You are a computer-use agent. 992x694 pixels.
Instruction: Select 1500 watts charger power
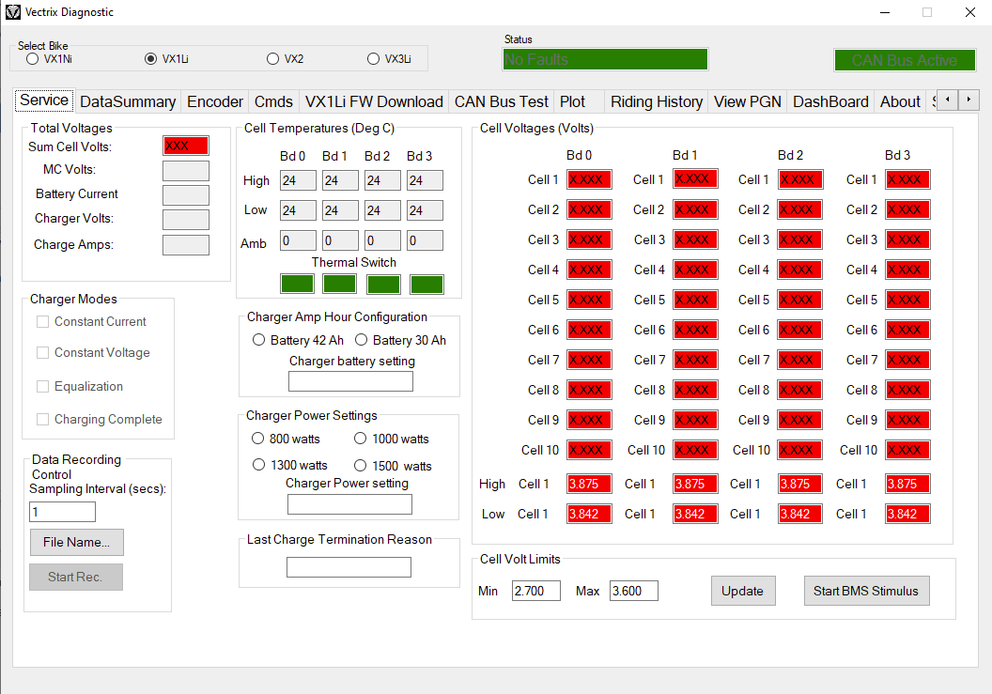tap(361, 466)
